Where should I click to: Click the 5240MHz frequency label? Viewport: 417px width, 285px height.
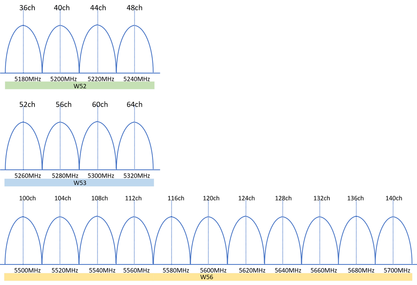pyautogui.click(x=137, y=79)
